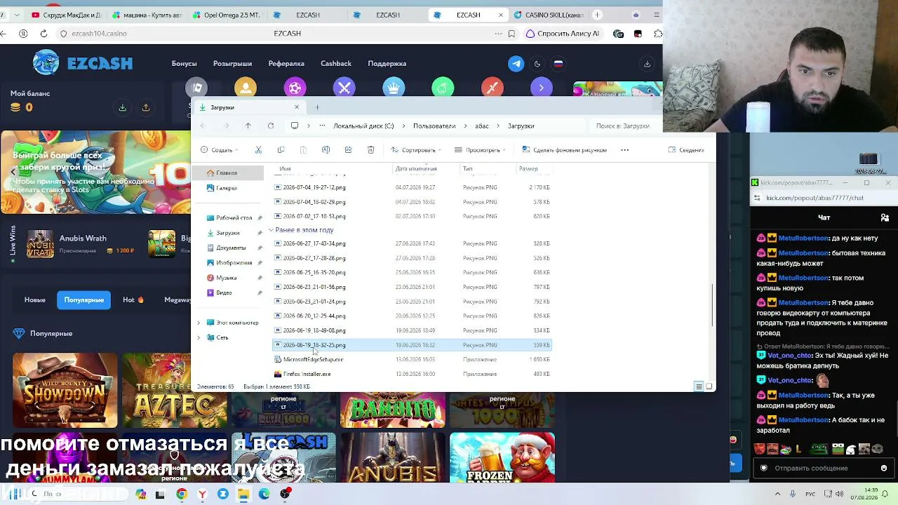Toggle the Сведения details pane
The width and height of the screenshot is (898, 505).
tap(686, 150)
